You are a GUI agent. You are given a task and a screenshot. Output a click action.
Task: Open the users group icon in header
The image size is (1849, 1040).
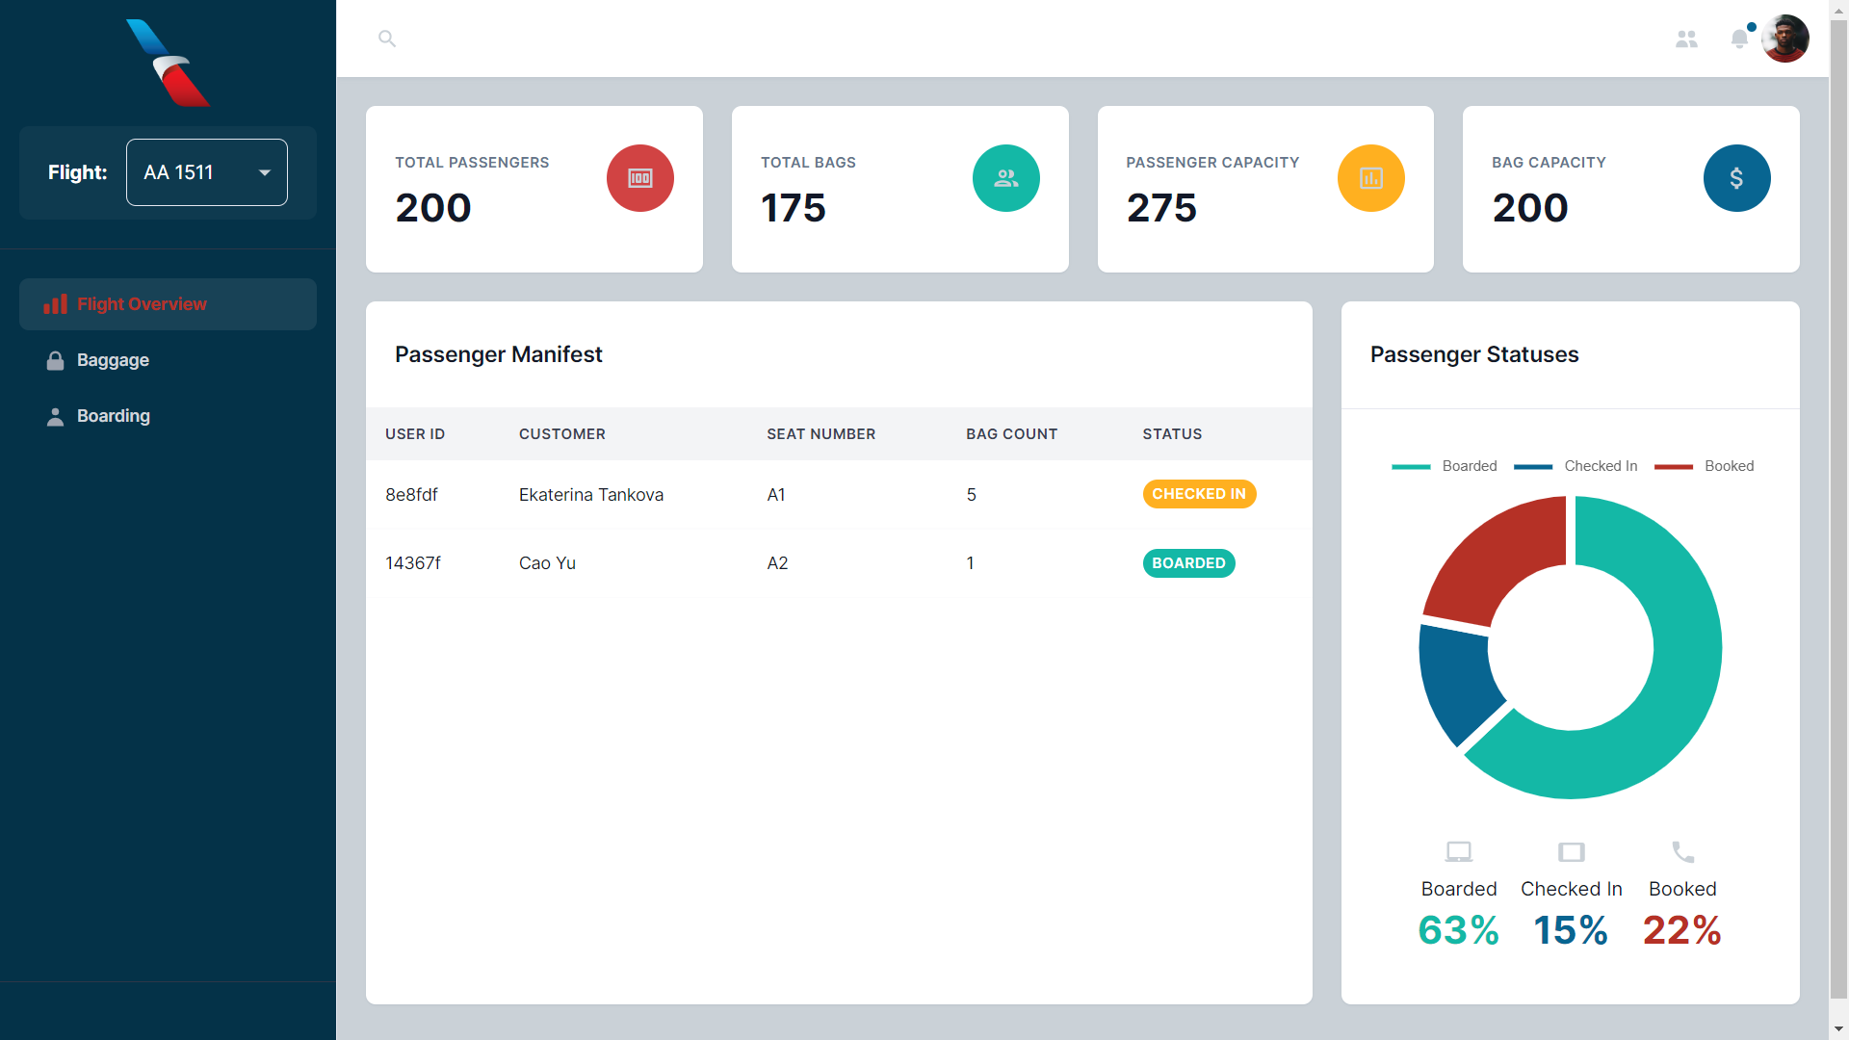[x=1686, y=39]
